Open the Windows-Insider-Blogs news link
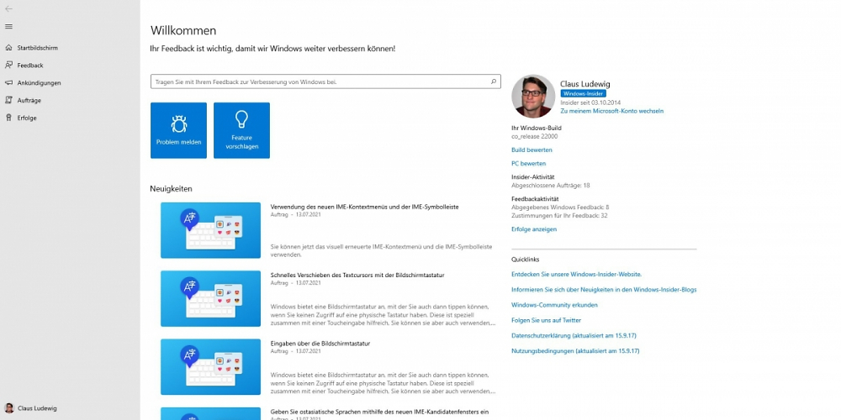Screen dimensions: 841x420 604,289
